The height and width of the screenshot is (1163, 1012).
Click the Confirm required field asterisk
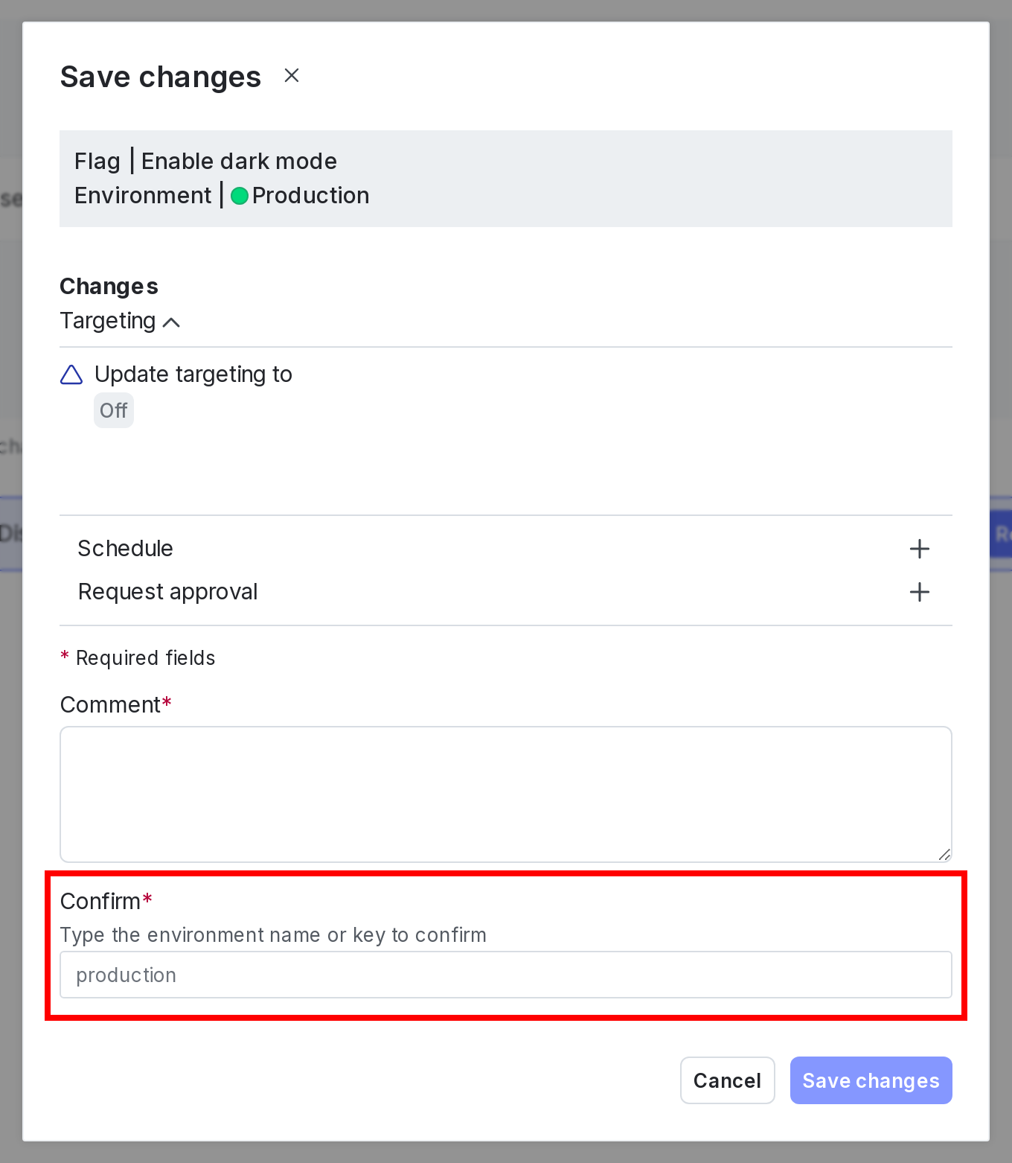pos(147,899)
